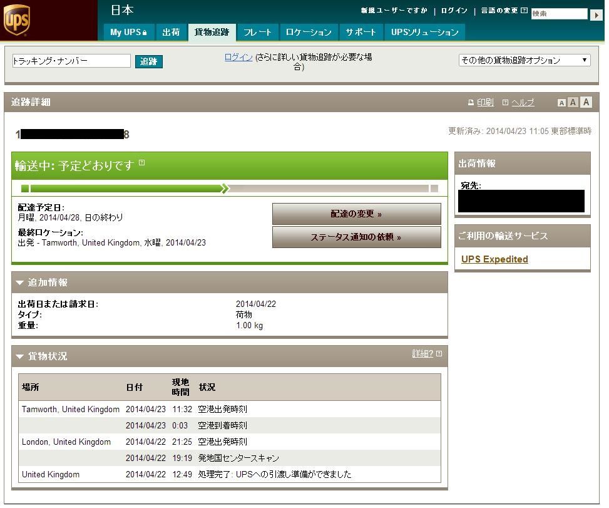
Task: Click the ヘルプ link
Action: 523,103
